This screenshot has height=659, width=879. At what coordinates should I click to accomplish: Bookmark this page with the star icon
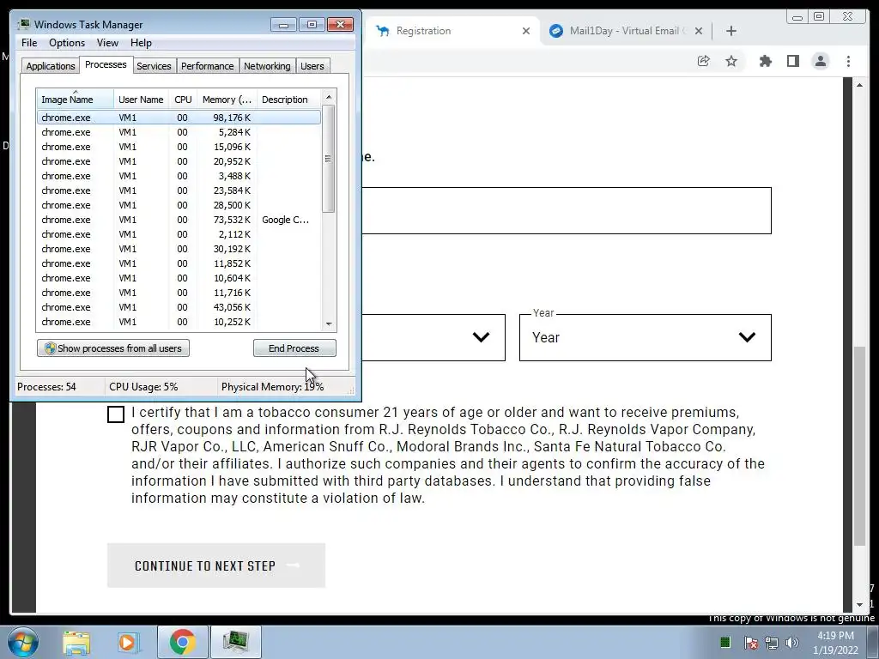731,61
